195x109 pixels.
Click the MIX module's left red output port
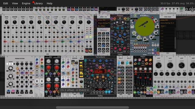[x=87, y=51]
